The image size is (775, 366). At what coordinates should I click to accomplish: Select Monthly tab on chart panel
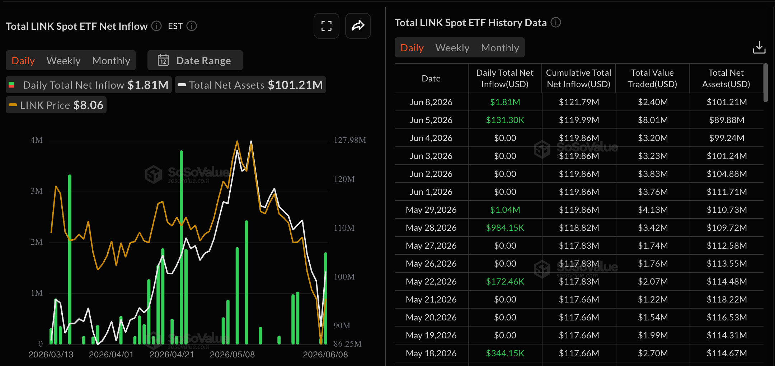(x=111, y=61)
